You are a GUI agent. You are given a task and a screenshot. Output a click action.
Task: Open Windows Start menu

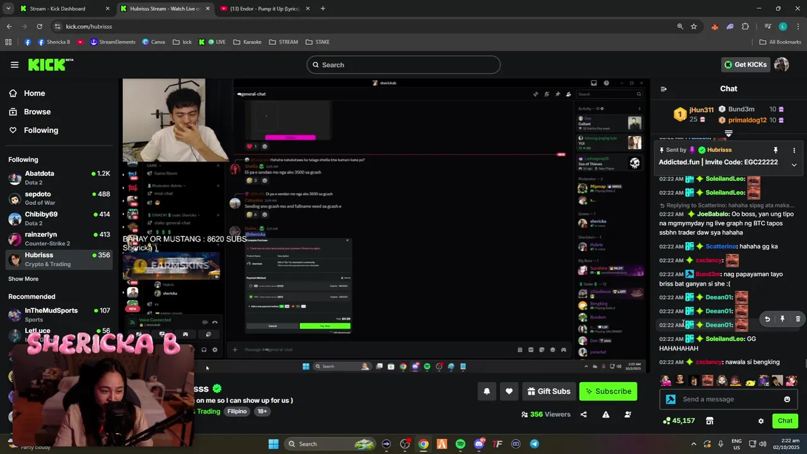(274, 444)
